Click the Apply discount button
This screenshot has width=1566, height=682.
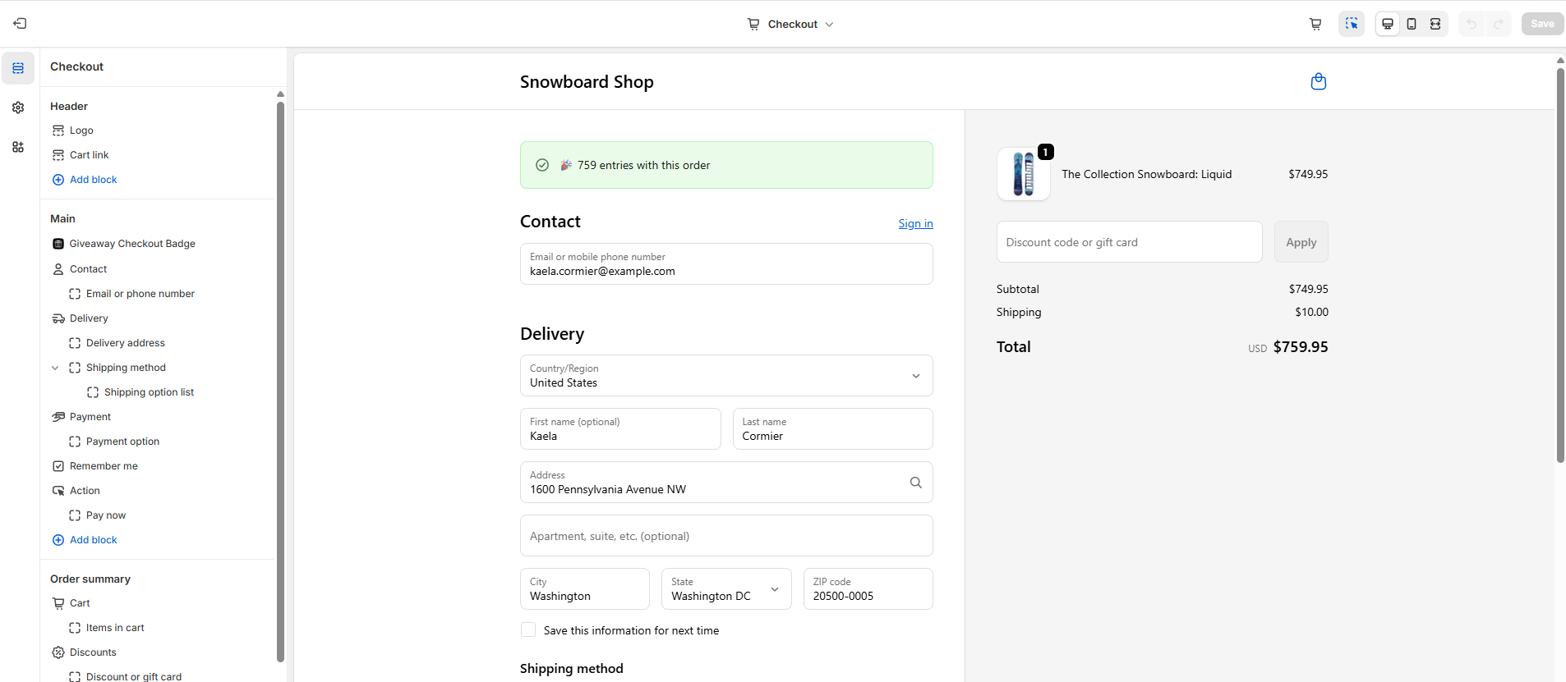click(1301, 242)
